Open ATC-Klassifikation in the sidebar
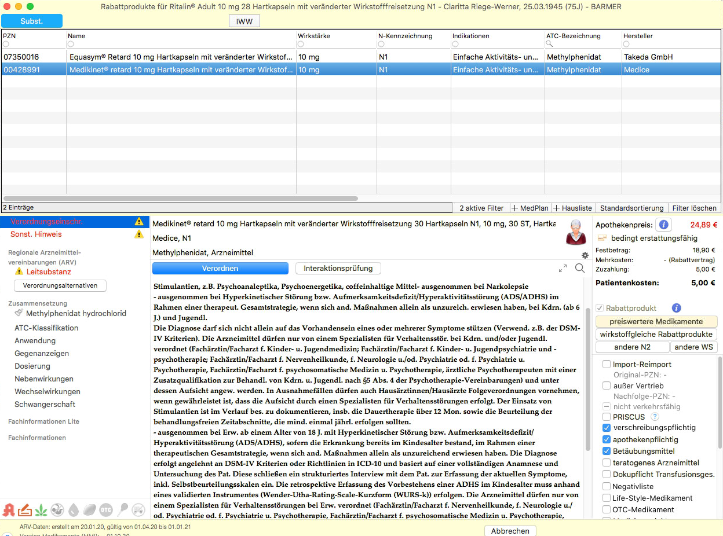Image resolution: width=723 pixels, height=536 pixels. 46,328
